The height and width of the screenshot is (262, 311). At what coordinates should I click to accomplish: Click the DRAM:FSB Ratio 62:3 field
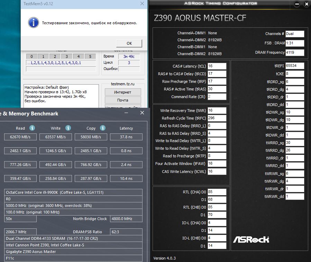[x=126, y=232]
